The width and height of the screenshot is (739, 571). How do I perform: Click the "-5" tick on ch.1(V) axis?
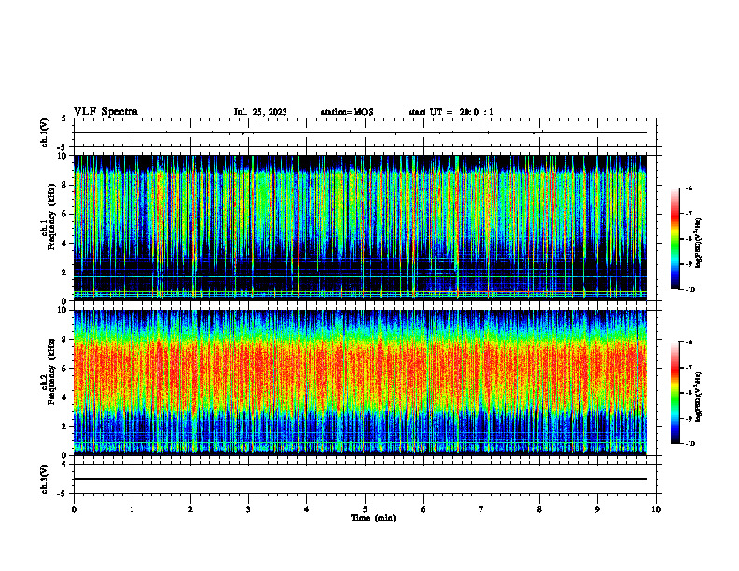pos(63,147)
